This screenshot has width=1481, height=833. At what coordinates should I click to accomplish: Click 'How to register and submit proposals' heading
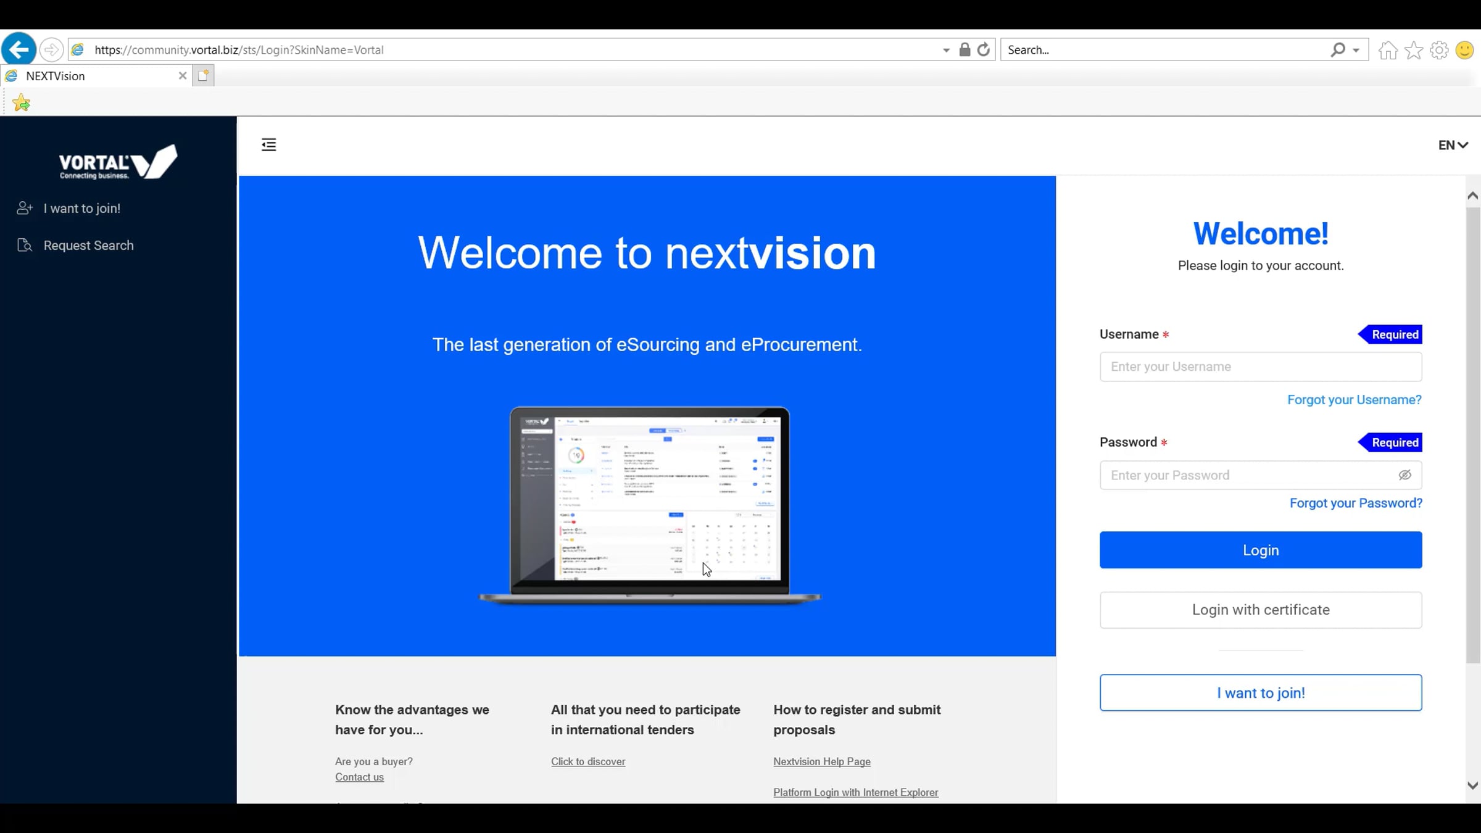click(857, 719)
